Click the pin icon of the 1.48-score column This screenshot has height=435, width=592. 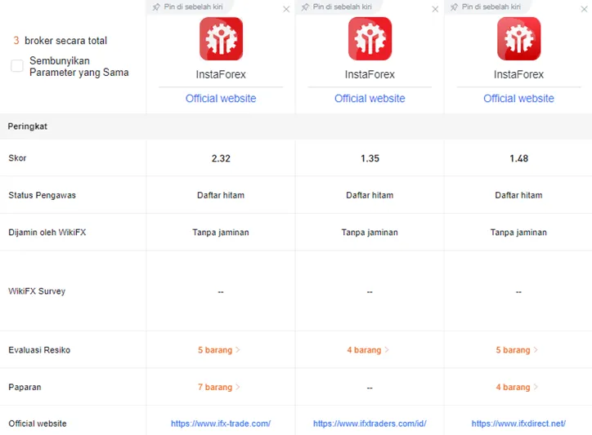tap(454, 7)
